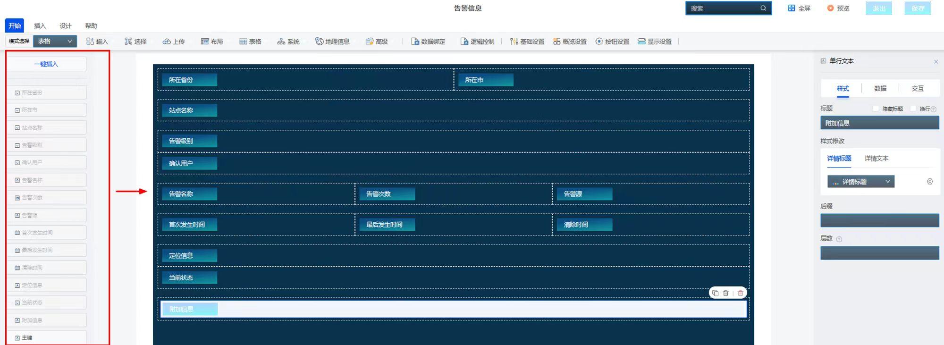
Task: Select the 所在市 label on canvas
Action: point(486,80)
